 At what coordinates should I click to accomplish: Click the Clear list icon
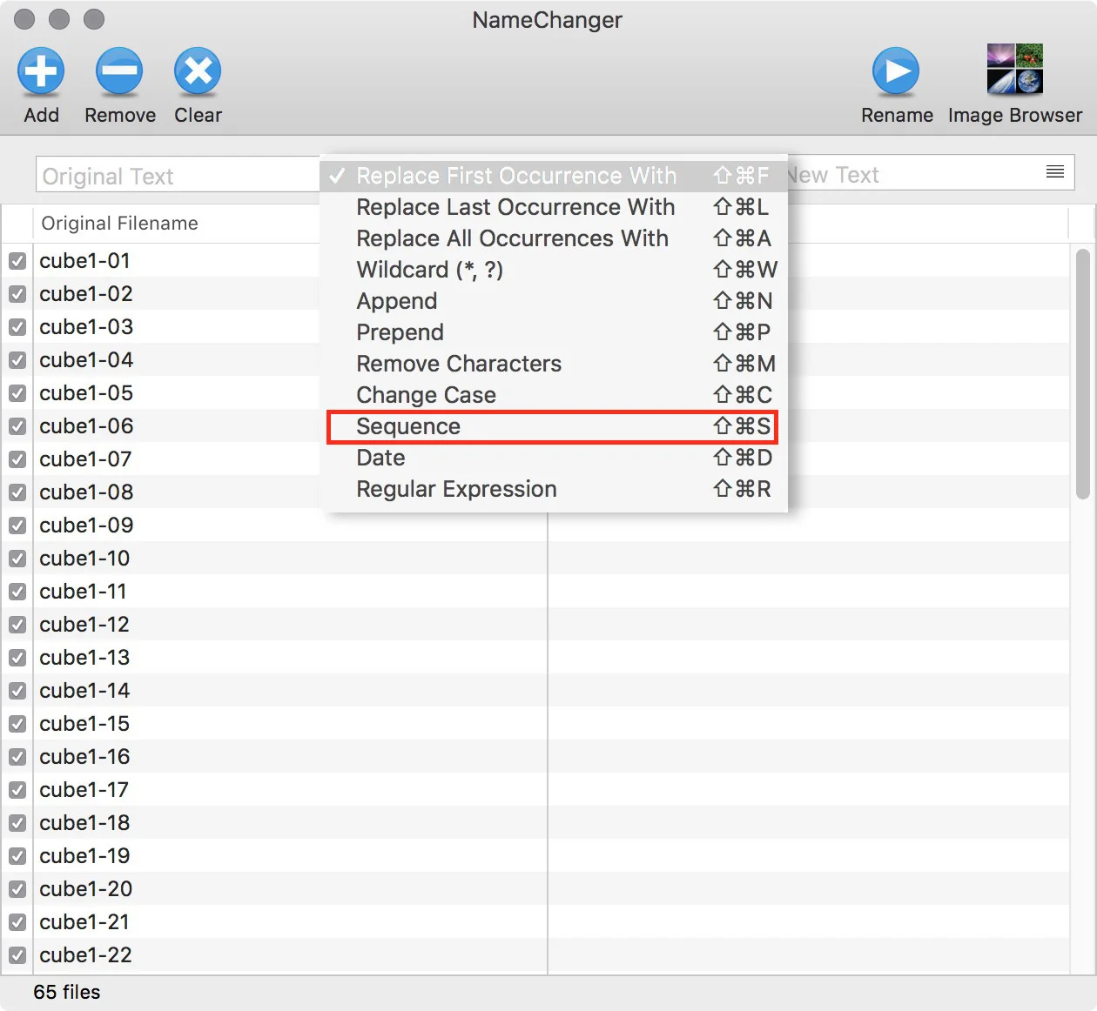[198, 71]
